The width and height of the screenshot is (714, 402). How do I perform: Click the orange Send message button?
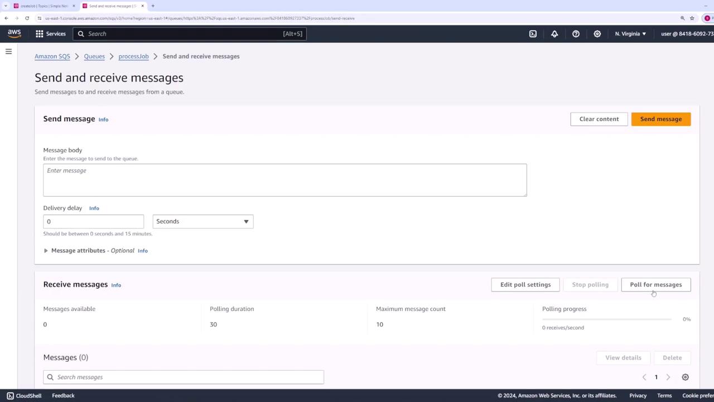coord(660,119)
